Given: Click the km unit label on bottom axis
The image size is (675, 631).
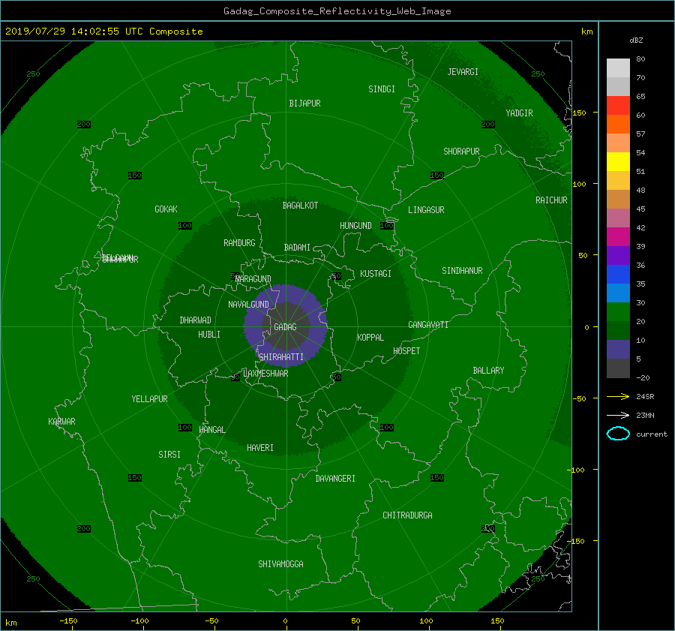Looking at the screenshot, I should coord(10,623).
